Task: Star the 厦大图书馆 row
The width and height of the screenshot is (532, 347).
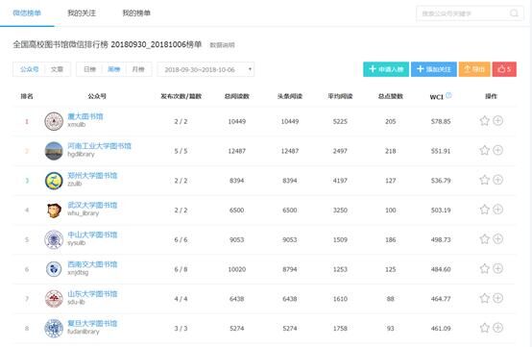Action: coord(485,120)
